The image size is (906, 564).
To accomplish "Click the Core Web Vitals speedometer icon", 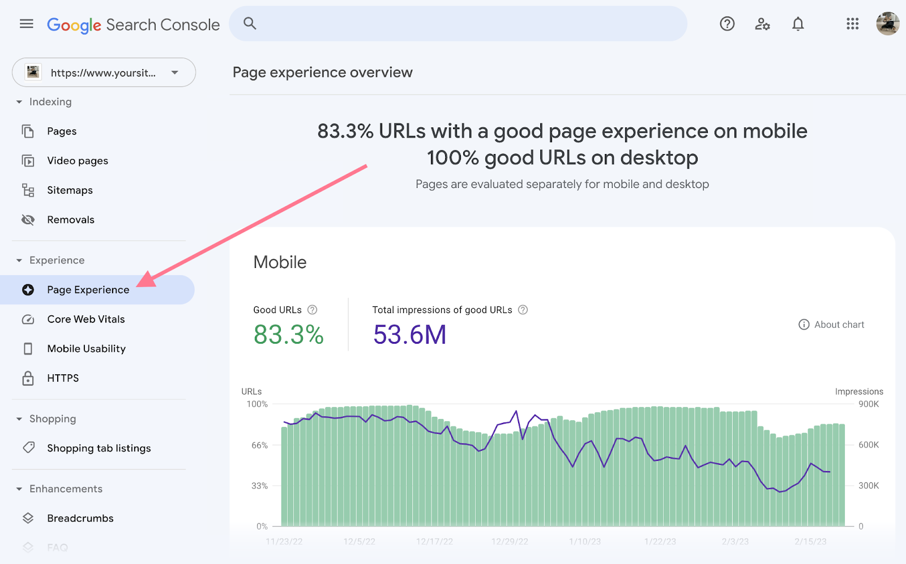I will [x=28, y=319].
